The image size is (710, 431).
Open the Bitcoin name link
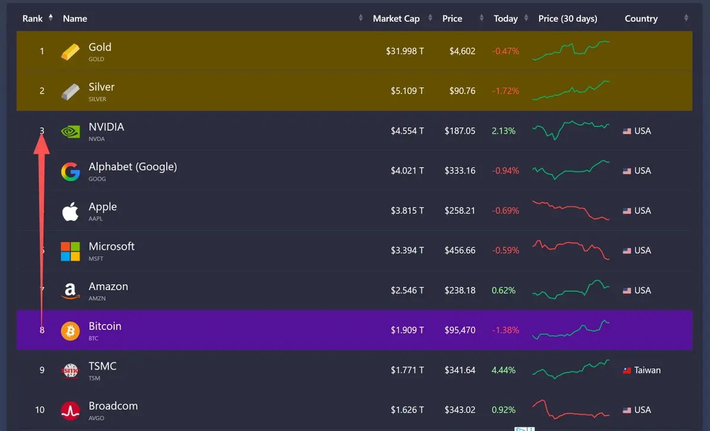point(105,326)
